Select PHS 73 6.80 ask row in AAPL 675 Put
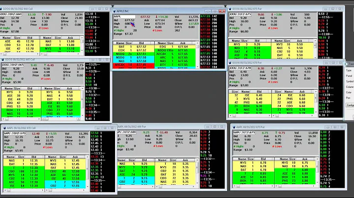The width and height of the screenshot is (354, 198). tap(295, 181)
